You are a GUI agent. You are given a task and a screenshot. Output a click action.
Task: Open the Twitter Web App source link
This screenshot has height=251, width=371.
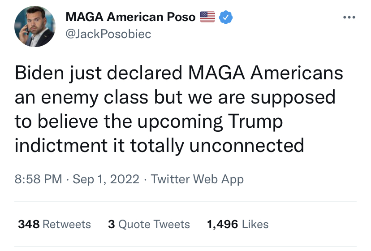point(197,180)
